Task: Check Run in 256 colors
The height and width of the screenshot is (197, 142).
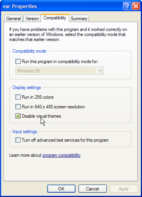Action: 18,97
